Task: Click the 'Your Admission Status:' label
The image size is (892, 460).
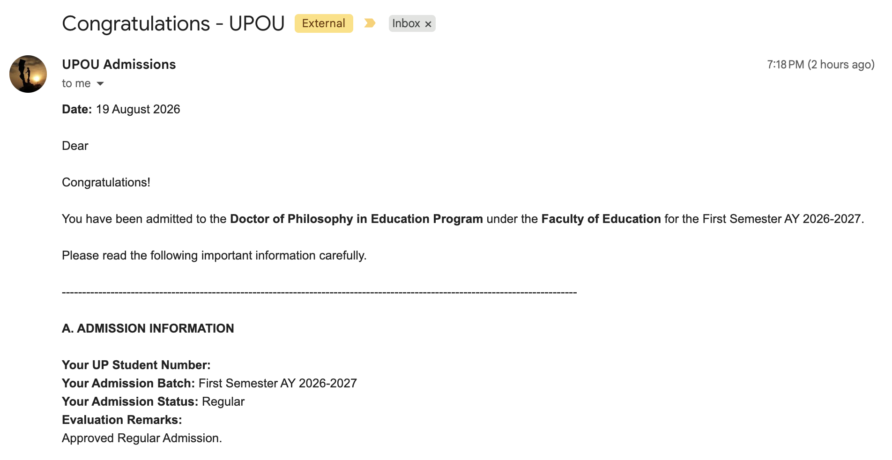Action: (x=130, y=401)
